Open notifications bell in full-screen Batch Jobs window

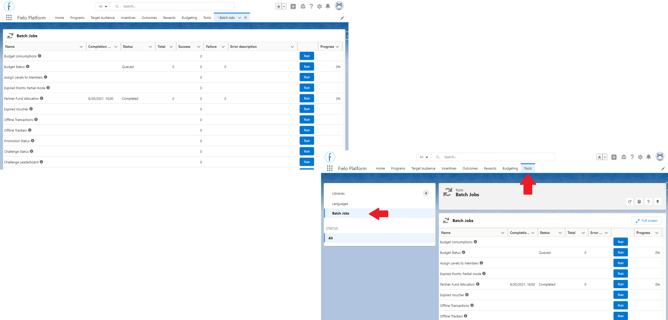click(328, 6)
